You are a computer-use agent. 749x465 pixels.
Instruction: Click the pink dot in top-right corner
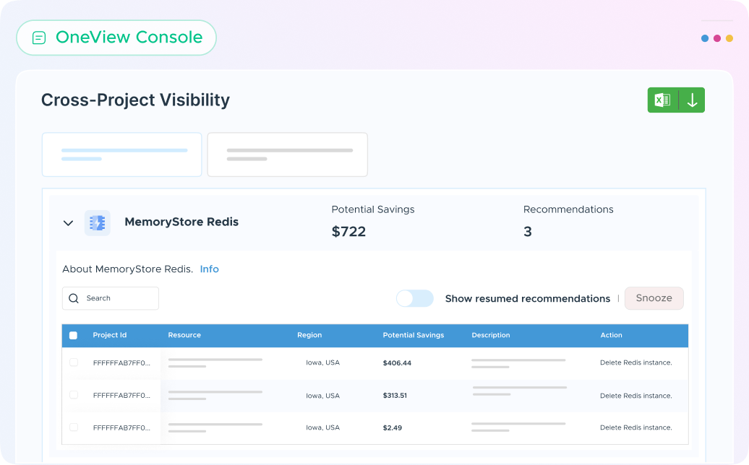(x=717, y=38)
